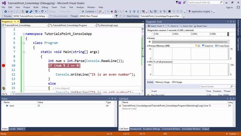The image size is (241, 136).
Task: Pin the Program.cs tab
Action: [x=15, y=22]
